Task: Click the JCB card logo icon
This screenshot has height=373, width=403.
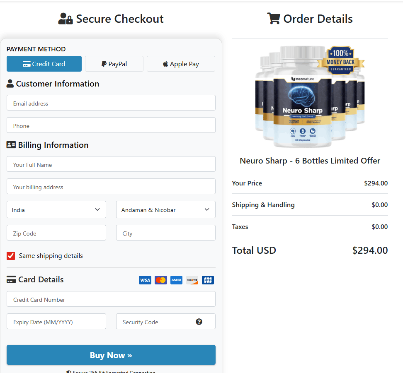Action: pos(208,280)
